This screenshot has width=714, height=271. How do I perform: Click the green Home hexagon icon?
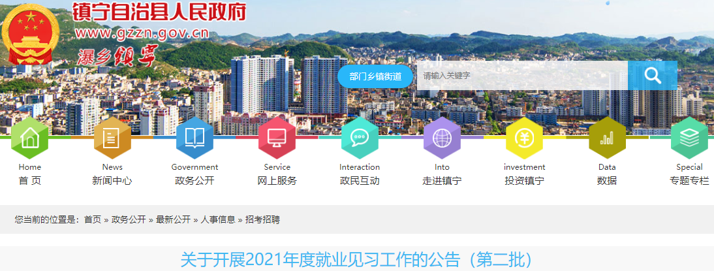(x=30, y=138)
